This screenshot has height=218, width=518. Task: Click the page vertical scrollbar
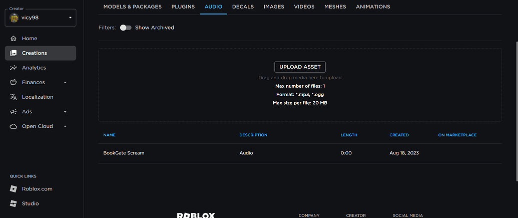pyautogui.click(x=516, y=111)
